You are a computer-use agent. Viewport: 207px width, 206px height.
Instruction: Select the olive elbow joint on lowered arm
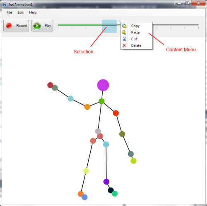tap(122, 134)
